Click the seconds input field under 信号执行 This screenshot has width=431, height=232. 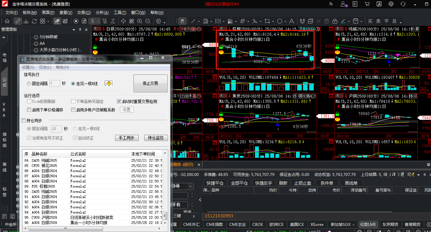click(55, 84)
